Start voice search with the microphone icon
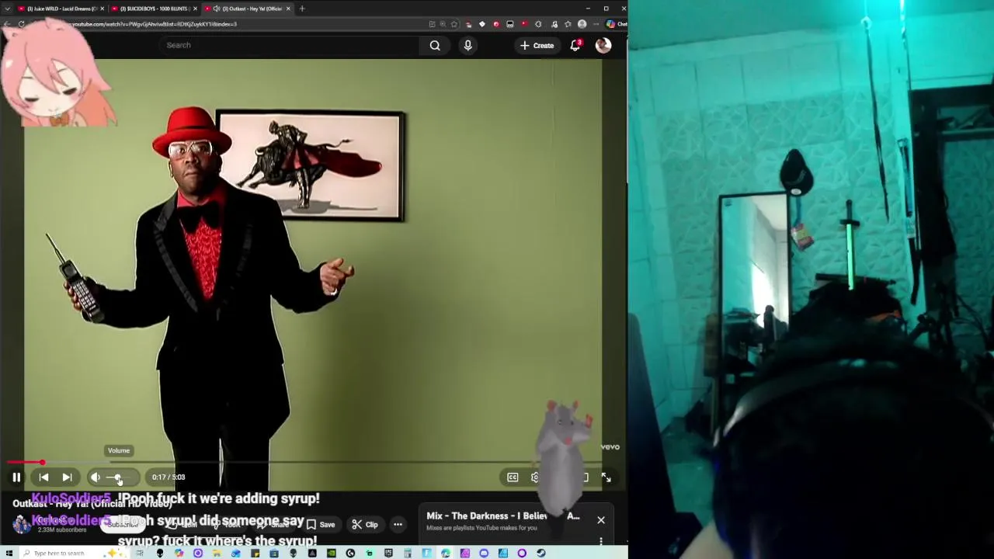994x559 pixels. (467, 45)
